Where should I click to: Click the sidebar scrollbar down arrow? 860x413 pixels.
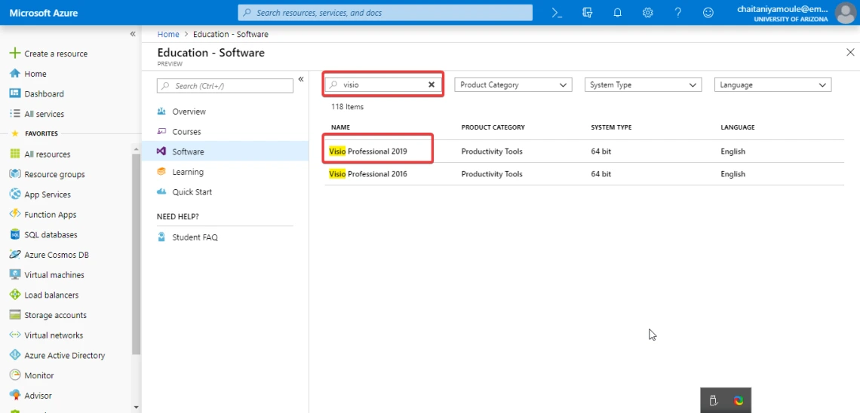[136, 408]
